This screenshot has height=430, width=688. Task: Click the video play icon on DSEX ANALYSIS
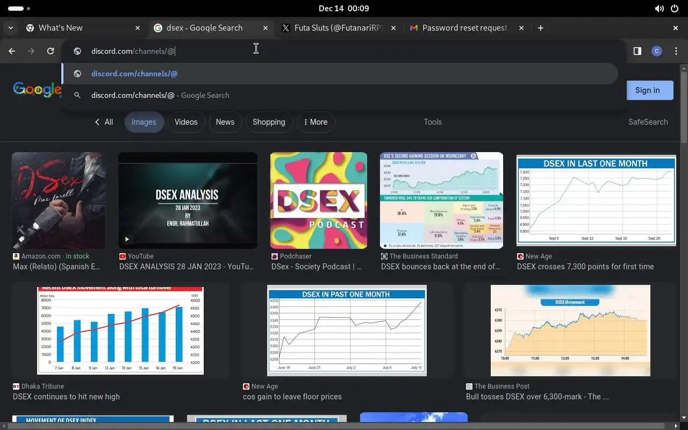tap(127, 239)
